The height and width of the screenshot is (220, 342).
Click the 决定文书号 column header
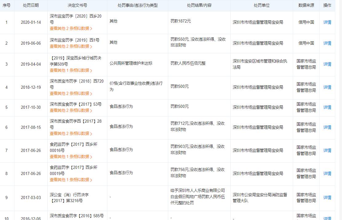(78, 5)
